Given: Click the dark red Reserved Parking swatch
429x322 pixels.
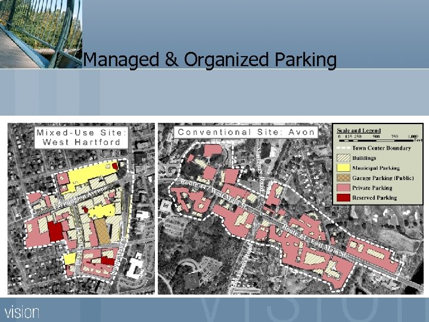Looking at the screenshot, I should point(343,198).
